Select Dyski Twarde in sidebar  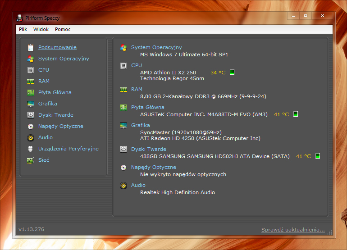[x=56, y=115]
